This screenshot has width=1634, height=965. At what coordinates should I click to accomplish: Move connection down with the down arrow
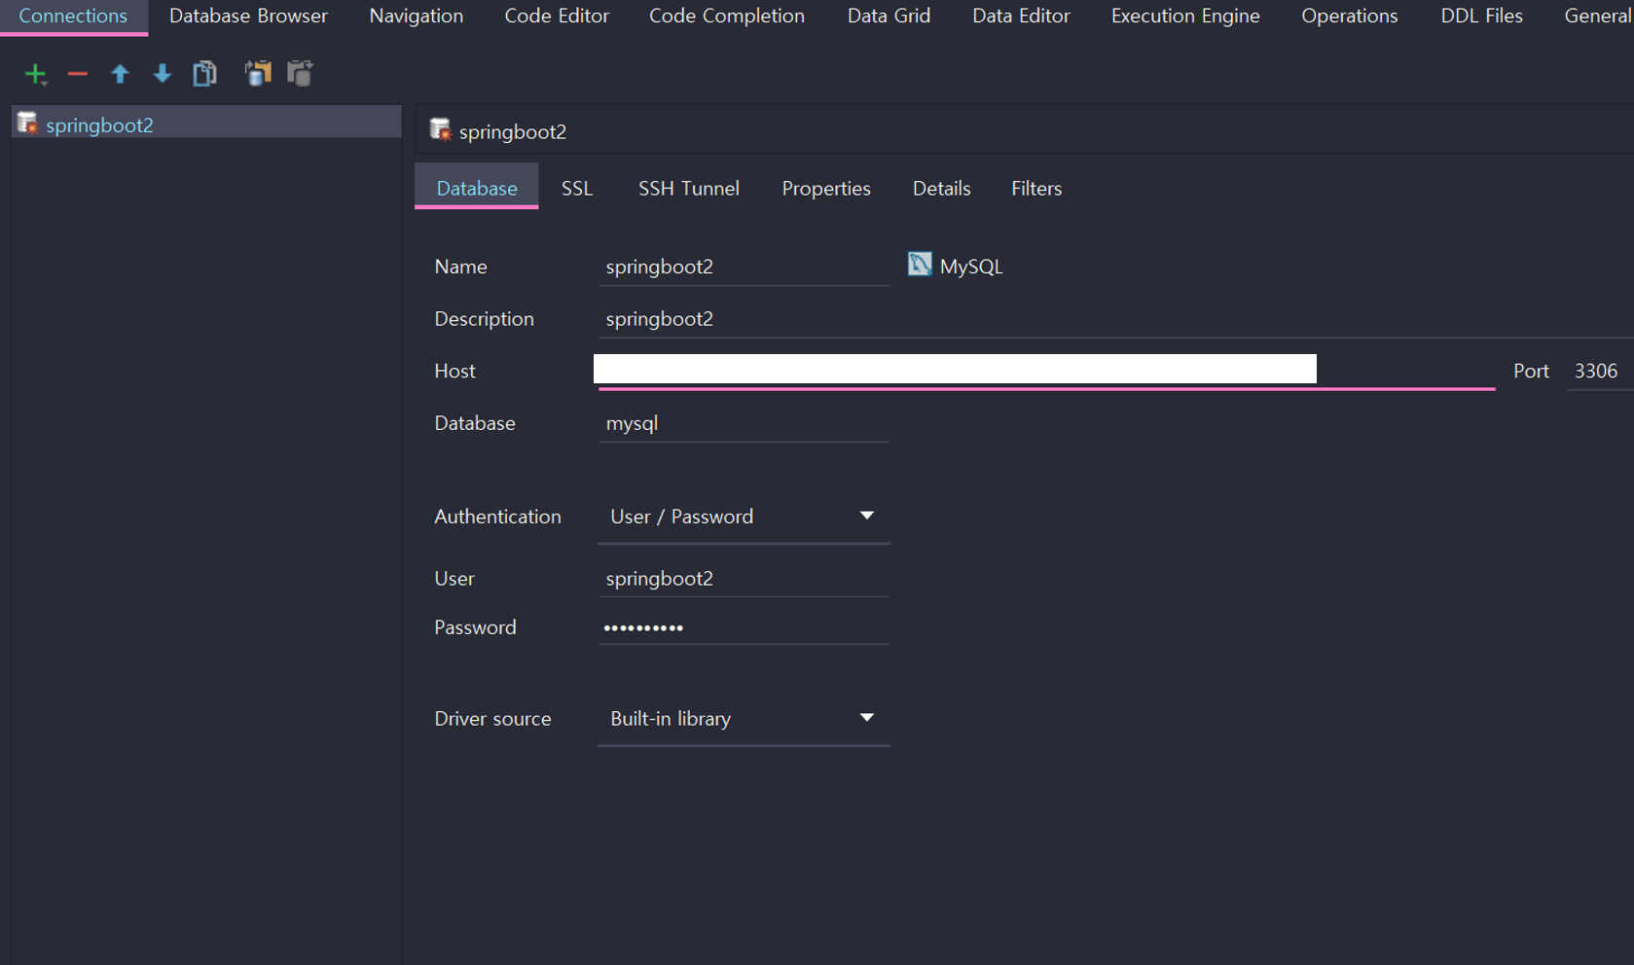tap(163, 74)
